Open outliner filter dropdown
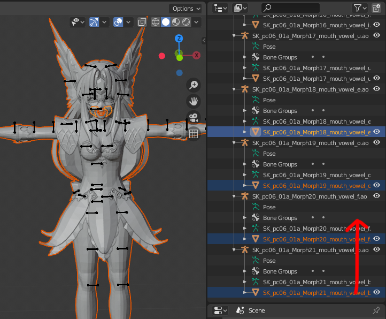 [360, 9]
